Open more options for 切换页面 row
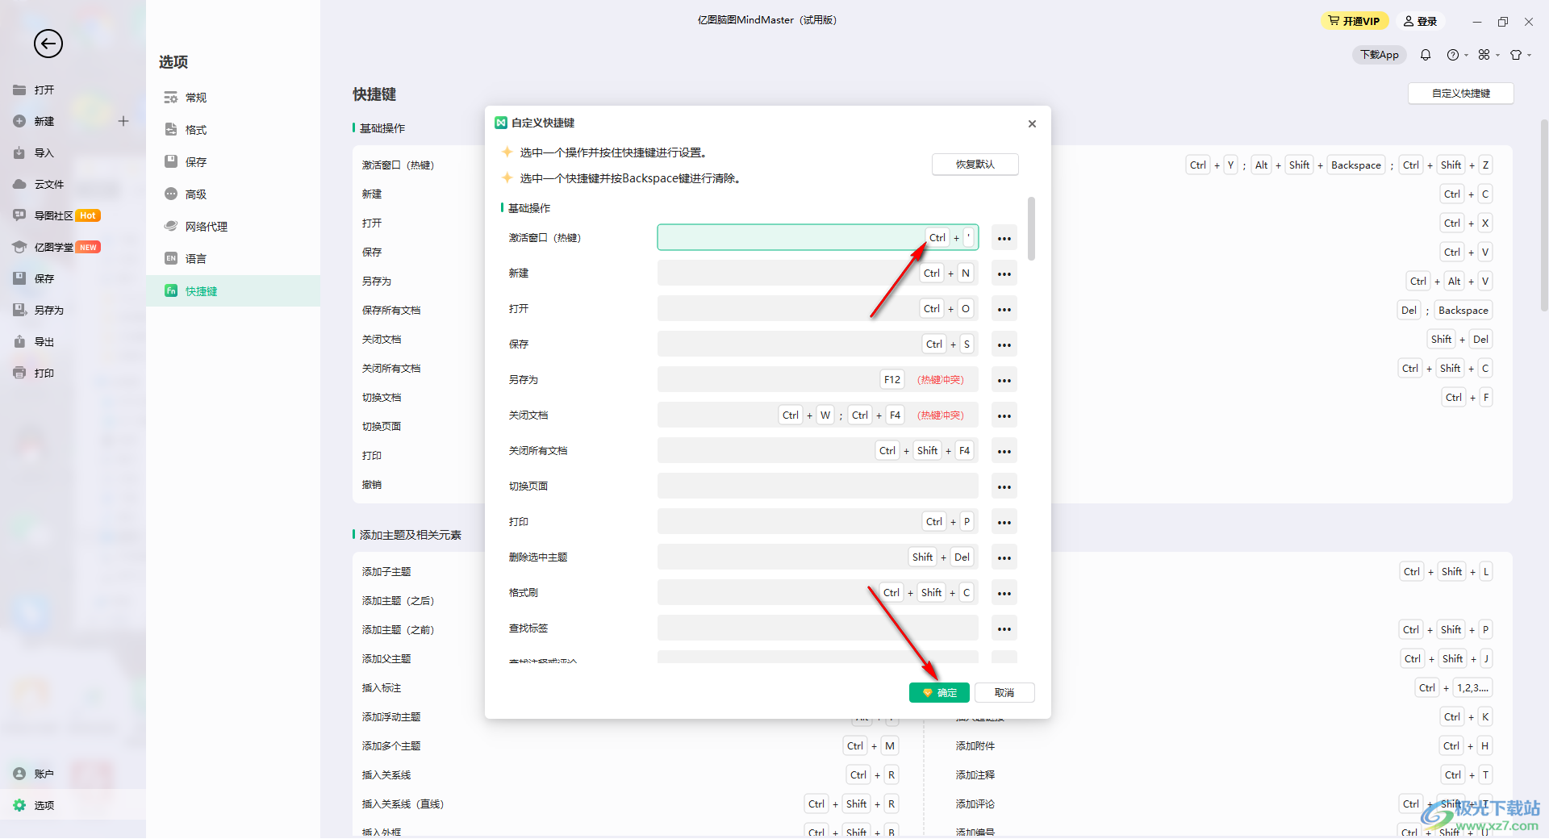Image resolution: width=1549 pixels, height=839 pixels. pos(1004,486)
